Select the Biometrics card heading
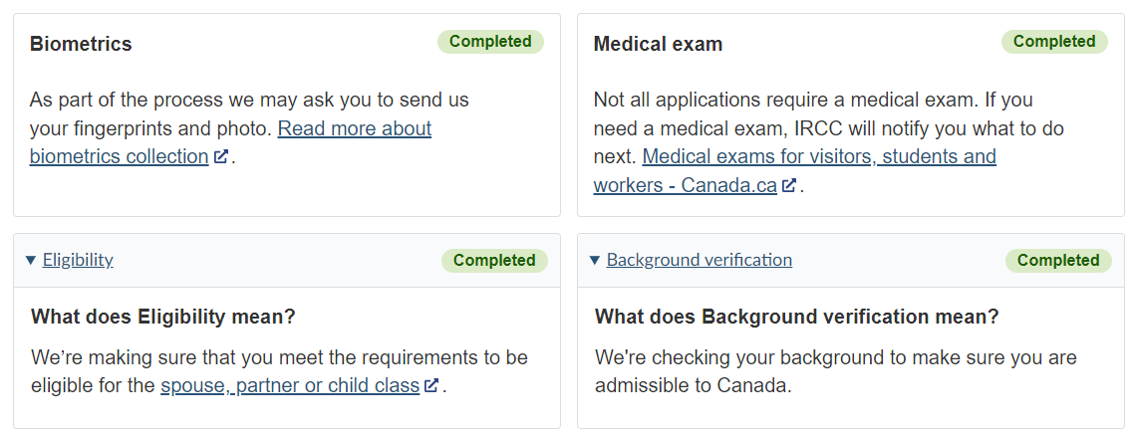Viewport: 1135px width, 438px height. [x=81, y=44]
